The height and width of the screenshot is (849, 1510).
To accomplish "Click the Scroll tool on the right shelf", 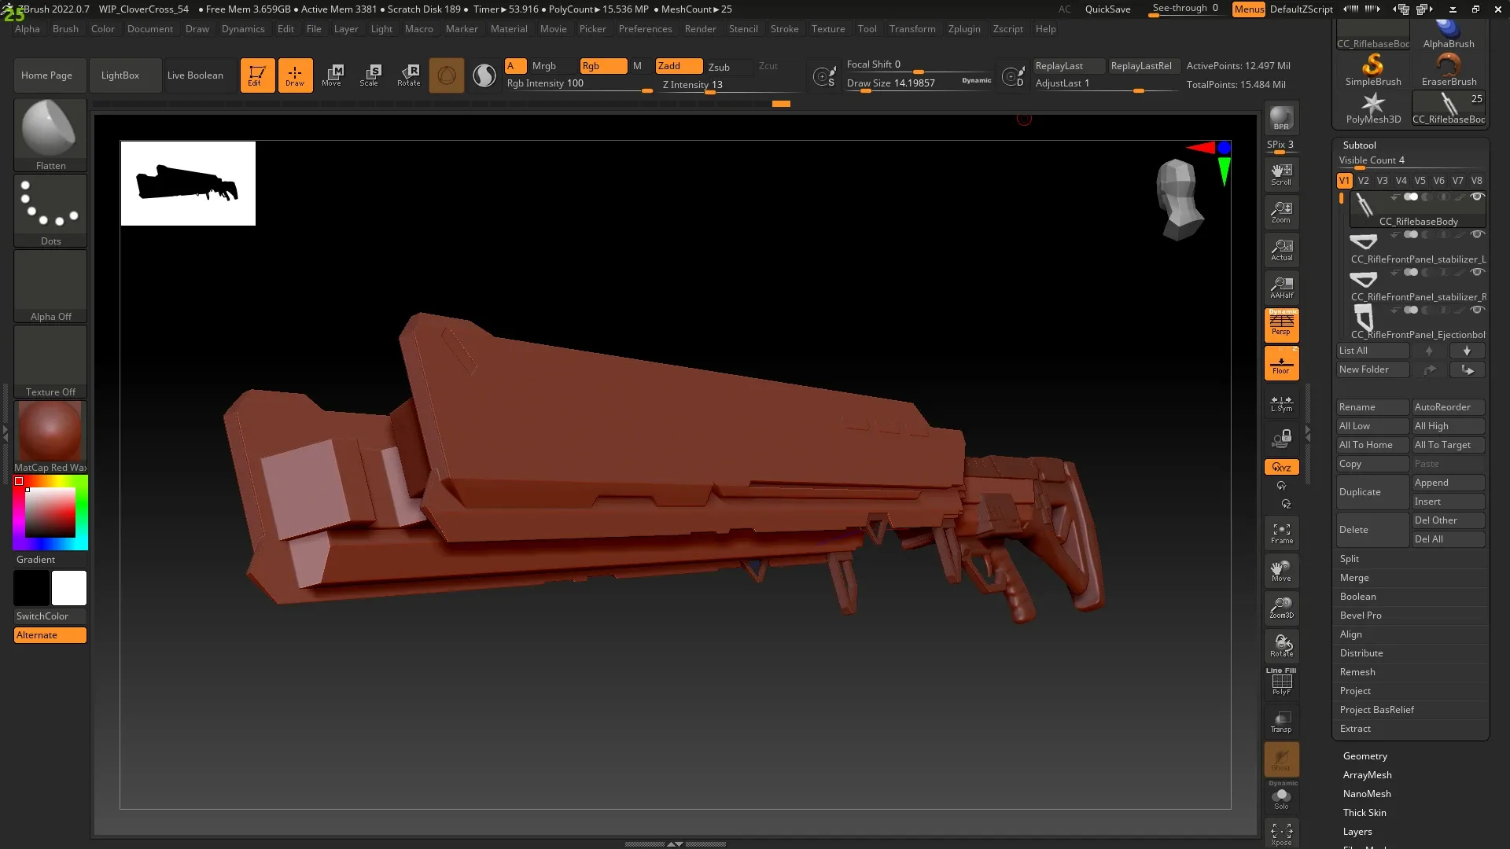I will 1281,173.
